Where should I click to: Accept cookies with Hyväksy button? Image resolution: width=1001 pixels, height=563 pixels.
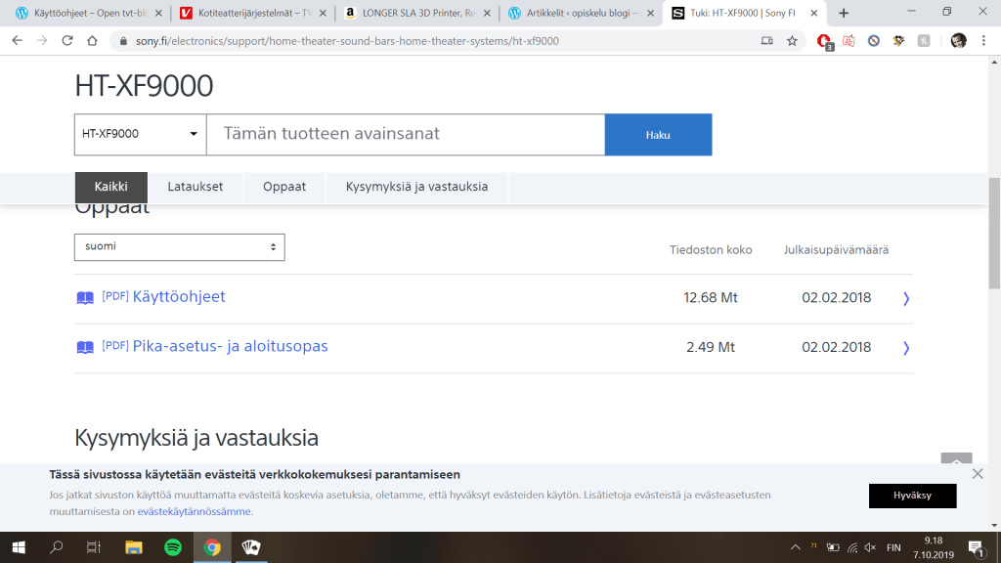[912, 496]
